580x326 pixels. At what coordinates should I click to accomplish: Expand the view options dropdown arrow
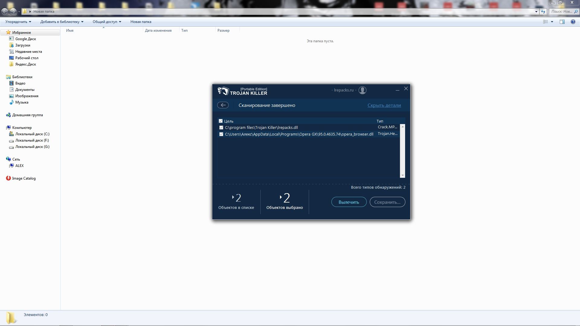(x=552, y=22)
